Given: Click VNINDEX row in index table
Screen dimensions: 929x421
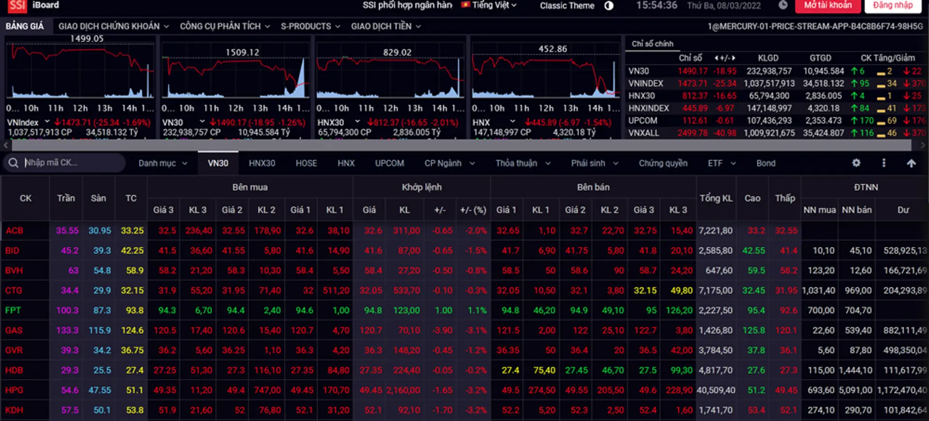Looking at the screenshot, I should 776,84.
